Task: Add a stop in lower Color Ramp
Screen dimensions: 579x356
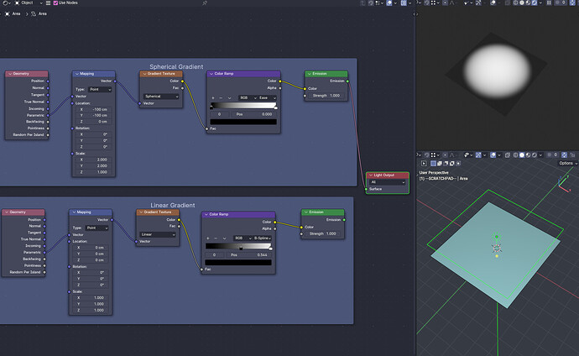Action: (208, 238)
